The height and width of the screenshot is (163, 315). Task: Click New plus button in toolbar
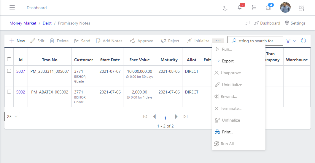click(x=17, y=41)
